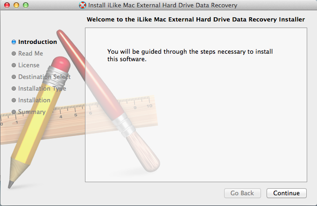Click the lifebuoy icon in the title bar

[x=82, y=5]
